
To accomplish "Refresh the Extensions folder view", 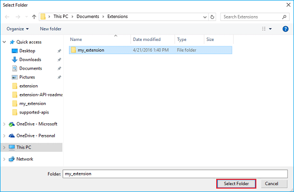I will 212,17.
